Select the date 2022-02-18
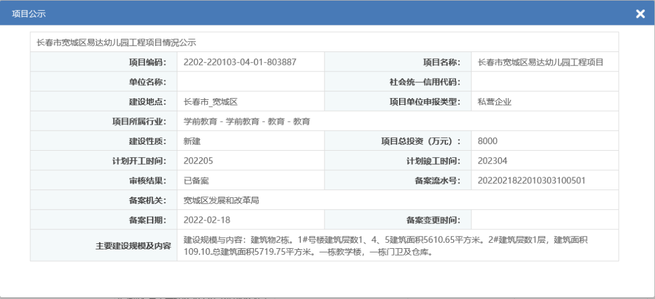This screenshot has height=299, width=655. [207, 220]
